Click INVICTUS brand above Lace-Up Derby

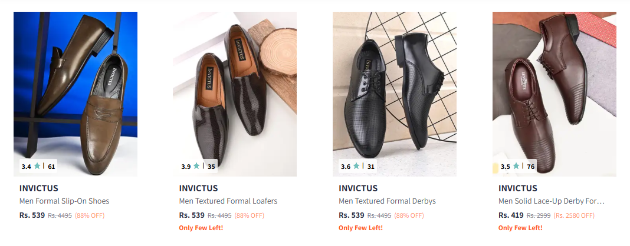pyautogui.click(x=519, y=188)
